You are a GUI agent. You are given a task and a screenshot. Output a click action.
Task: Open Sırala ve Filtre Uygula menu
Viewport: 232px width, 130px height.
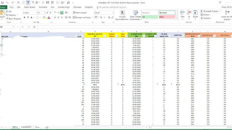[x=227, y=15]
